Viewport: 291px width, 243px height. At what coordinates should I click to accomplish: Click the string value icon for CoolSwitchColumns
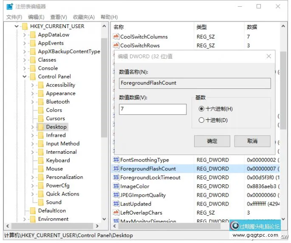pos(116,37)
